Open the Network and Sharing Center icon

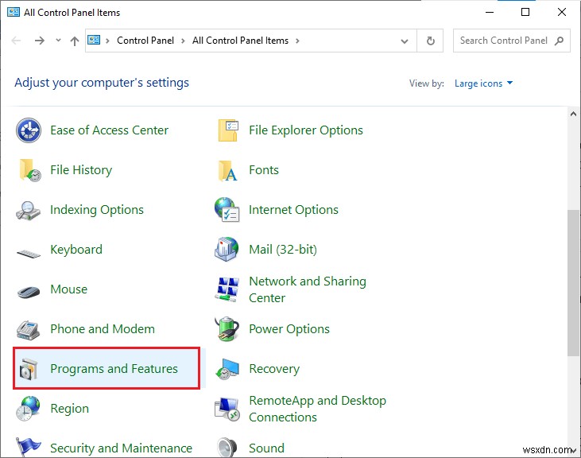[x=228, y=289]
